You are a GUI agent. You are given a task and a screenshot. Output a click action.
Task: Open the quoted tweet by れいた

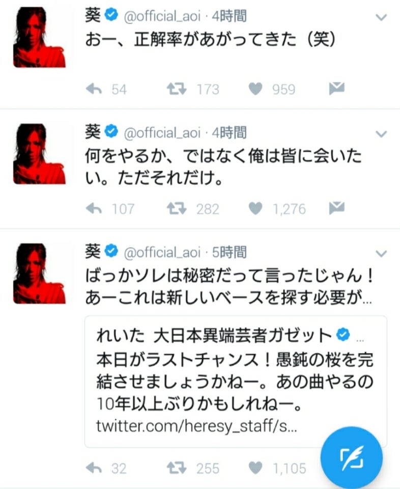pos(236,382)
